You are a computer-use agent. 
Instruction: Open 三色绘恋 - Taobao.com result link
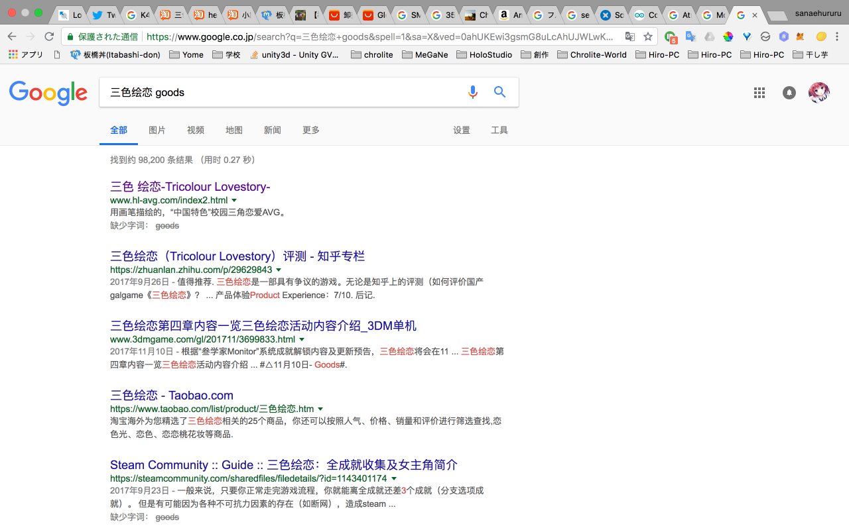point(171,395)
